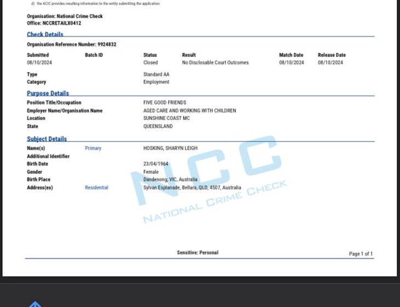Click the No Disclosable Court Outcomes result
This screenshot has height=307, width=400.
point(215,63)
